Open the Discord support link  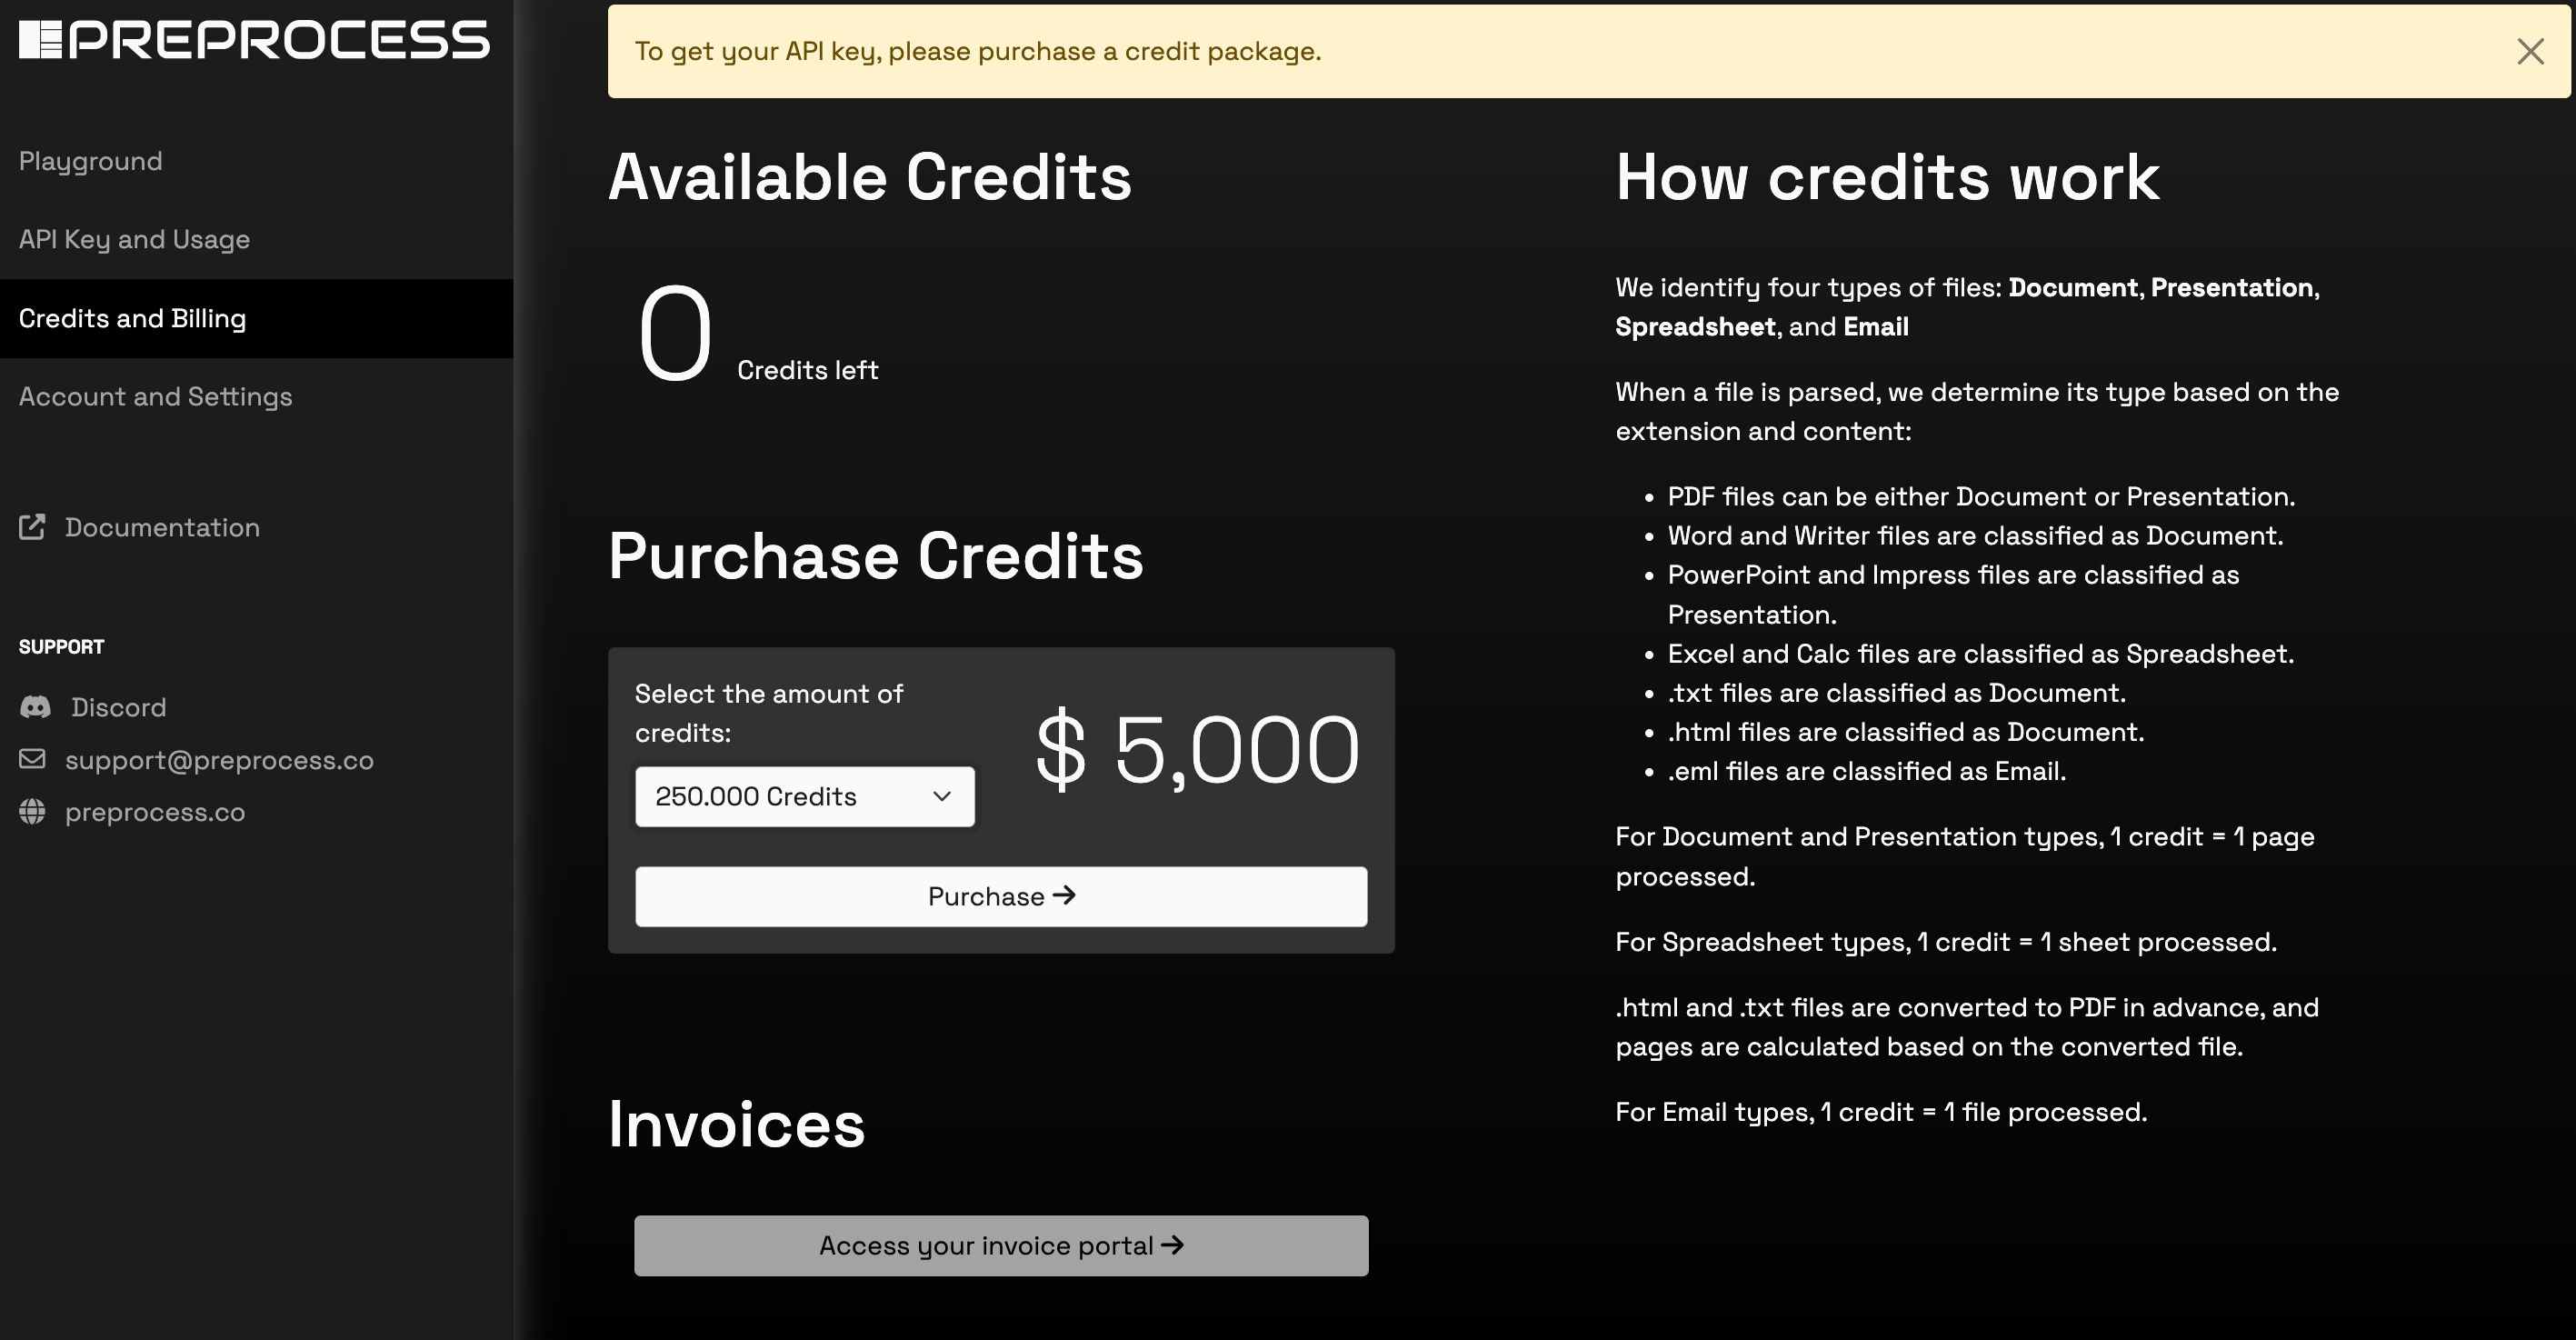point(118,707)
